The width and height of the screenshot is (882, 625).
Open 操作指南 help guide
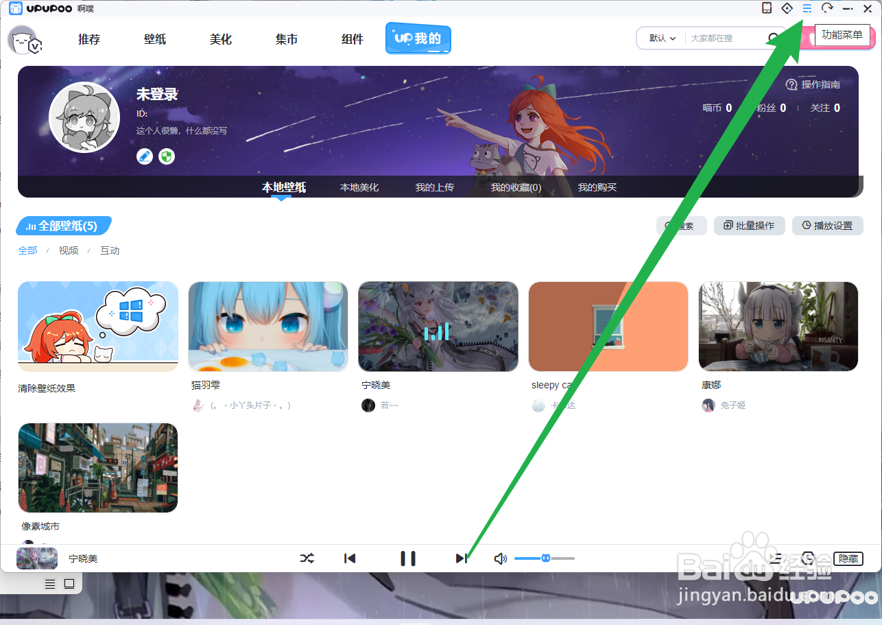[x=813, y=84]
